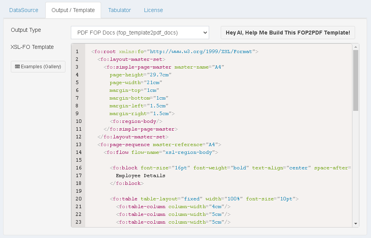This screenshot has height=238, width=371.
Task: Go to the Tabulator tab
Action: [x=119, y=10]
